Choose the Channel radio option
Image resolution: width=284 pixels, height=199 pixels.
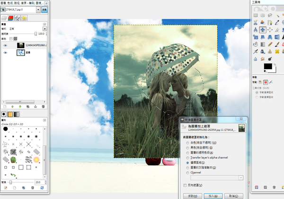[187, 173]
